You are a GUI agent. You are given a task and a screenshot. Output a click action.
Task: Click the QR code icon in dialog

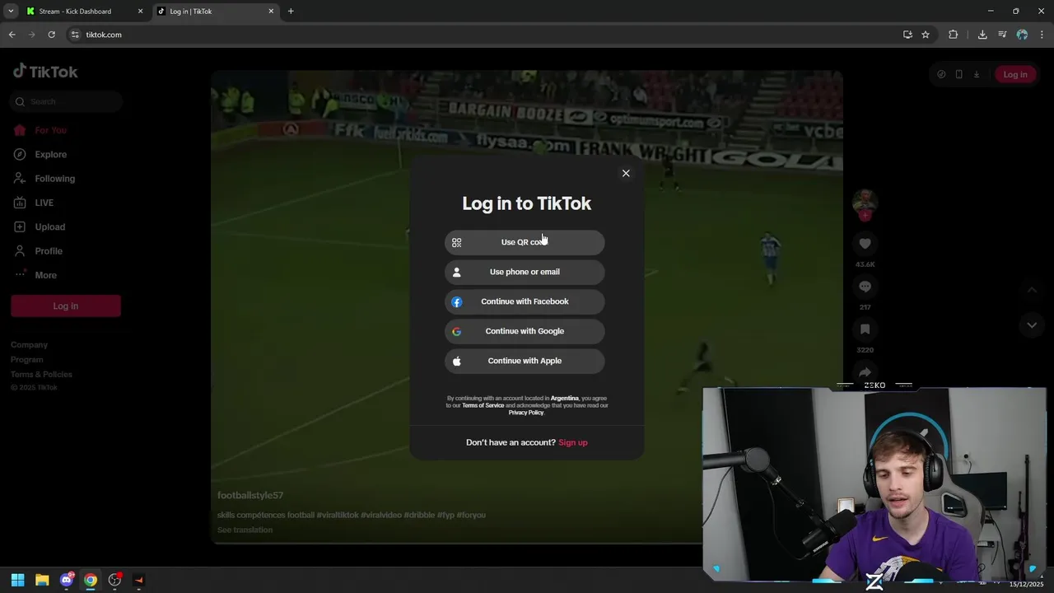tap(457, 242)
